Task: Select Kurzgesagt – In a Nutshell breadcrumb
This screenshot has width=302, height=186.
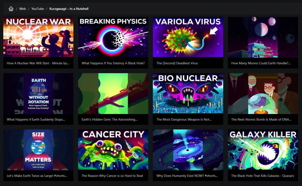Action: (69, 9)
